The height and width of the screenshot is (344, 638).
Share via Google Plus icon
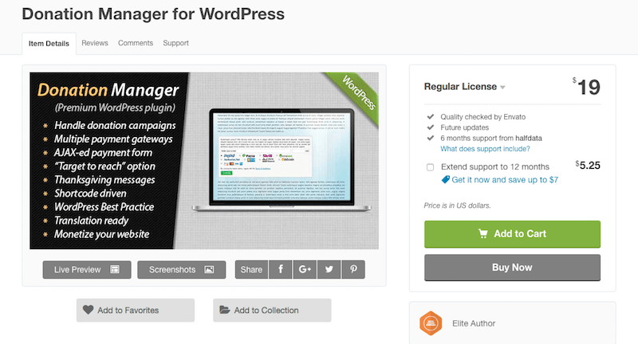[x=305, y=270]
